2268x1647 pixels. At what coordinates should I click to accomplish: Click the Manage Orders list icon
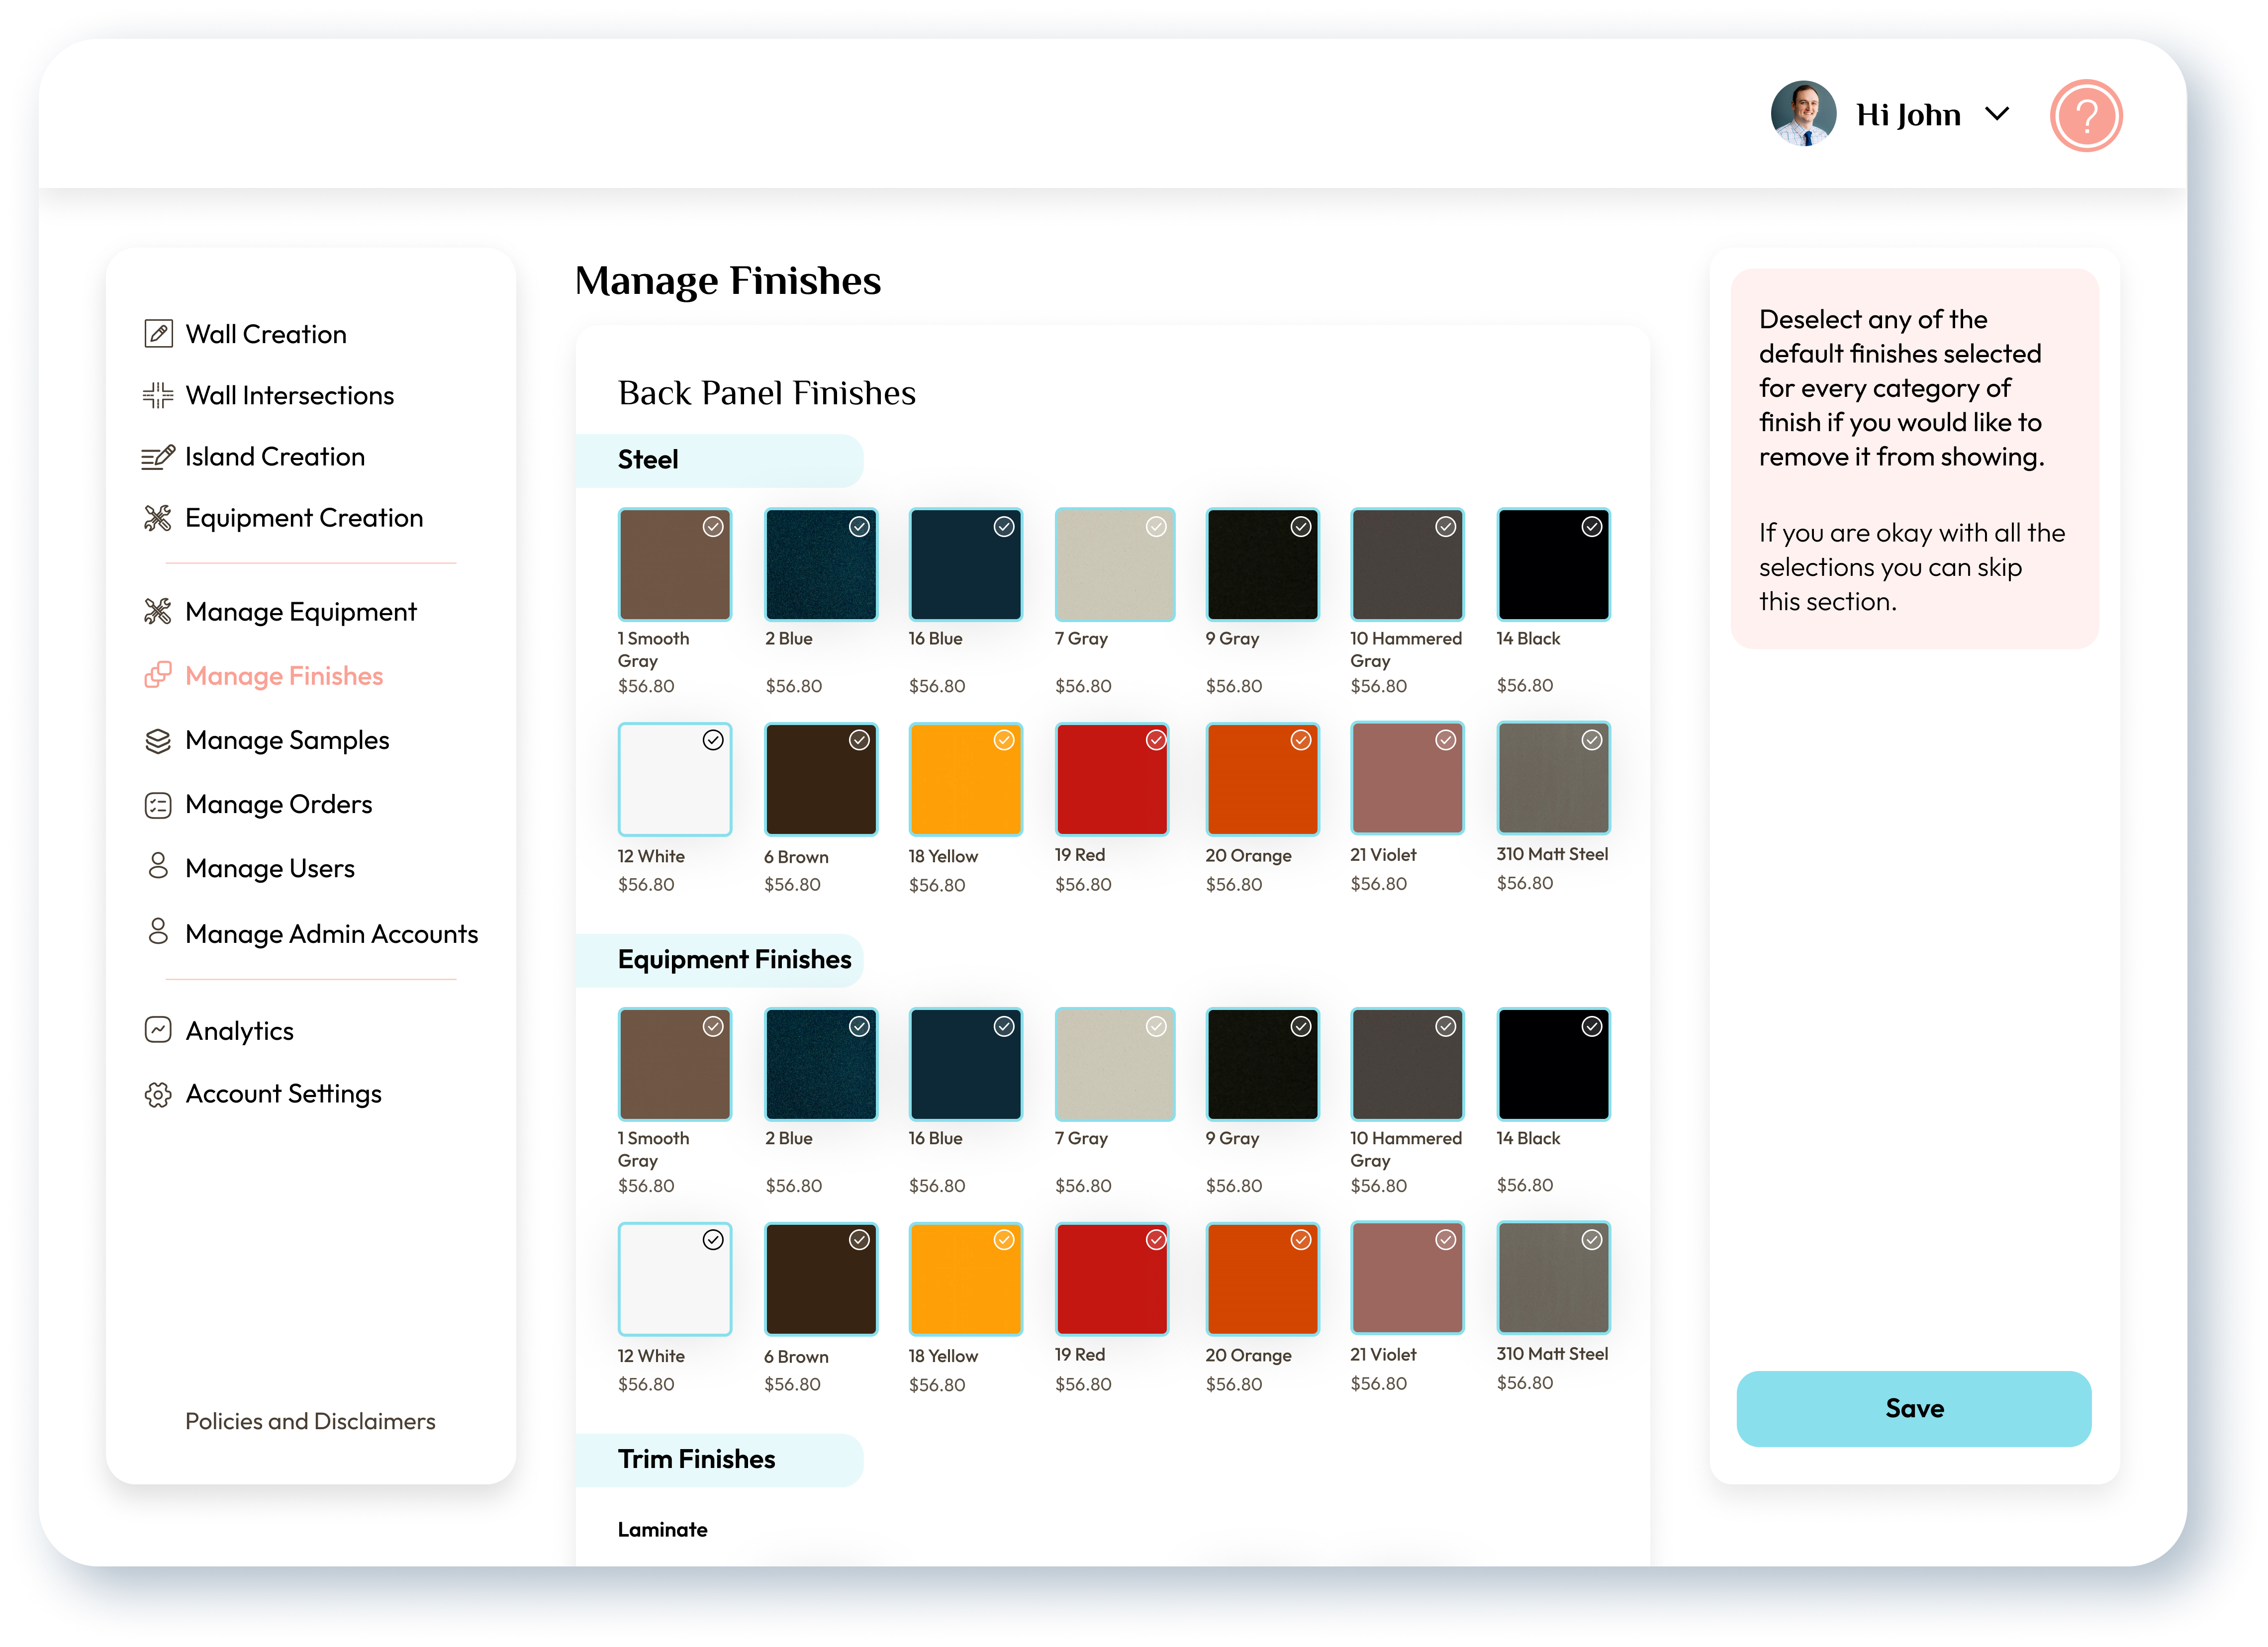[x=158, y=804]
